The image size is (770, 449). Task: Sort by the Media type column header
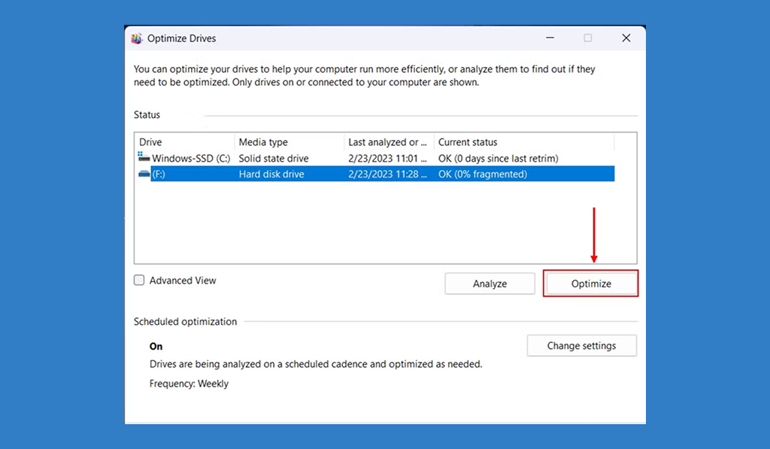coord(290,142)
